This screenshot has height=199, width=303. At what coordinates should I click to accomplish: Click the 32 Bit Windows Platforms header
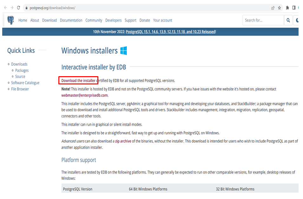coord(235,189)
